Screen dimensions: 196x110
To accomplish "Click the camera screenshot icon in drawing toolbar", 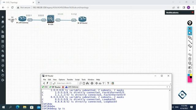I will 190,68.
